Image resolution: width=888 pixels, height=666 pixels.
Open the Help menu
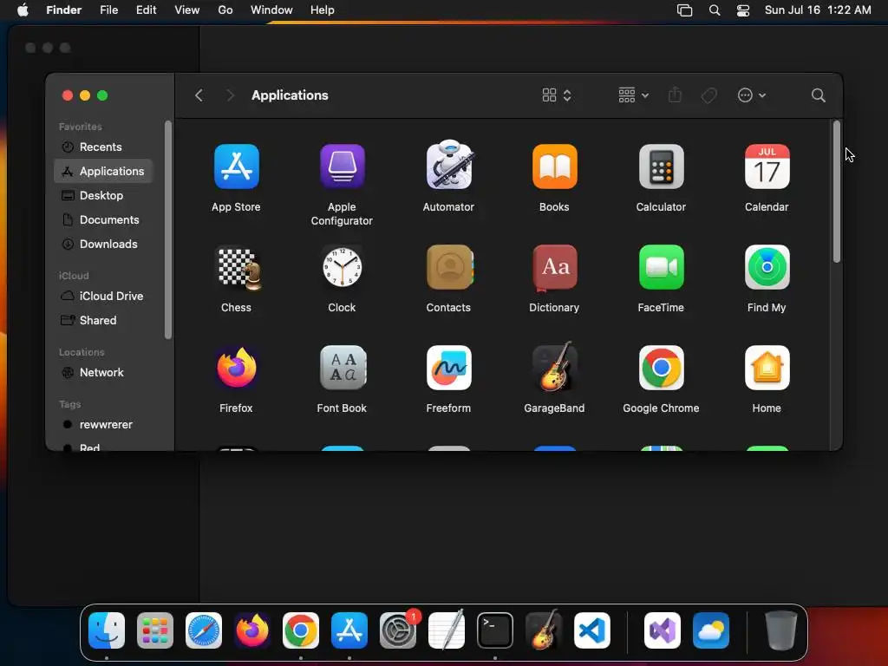(323, 10)
